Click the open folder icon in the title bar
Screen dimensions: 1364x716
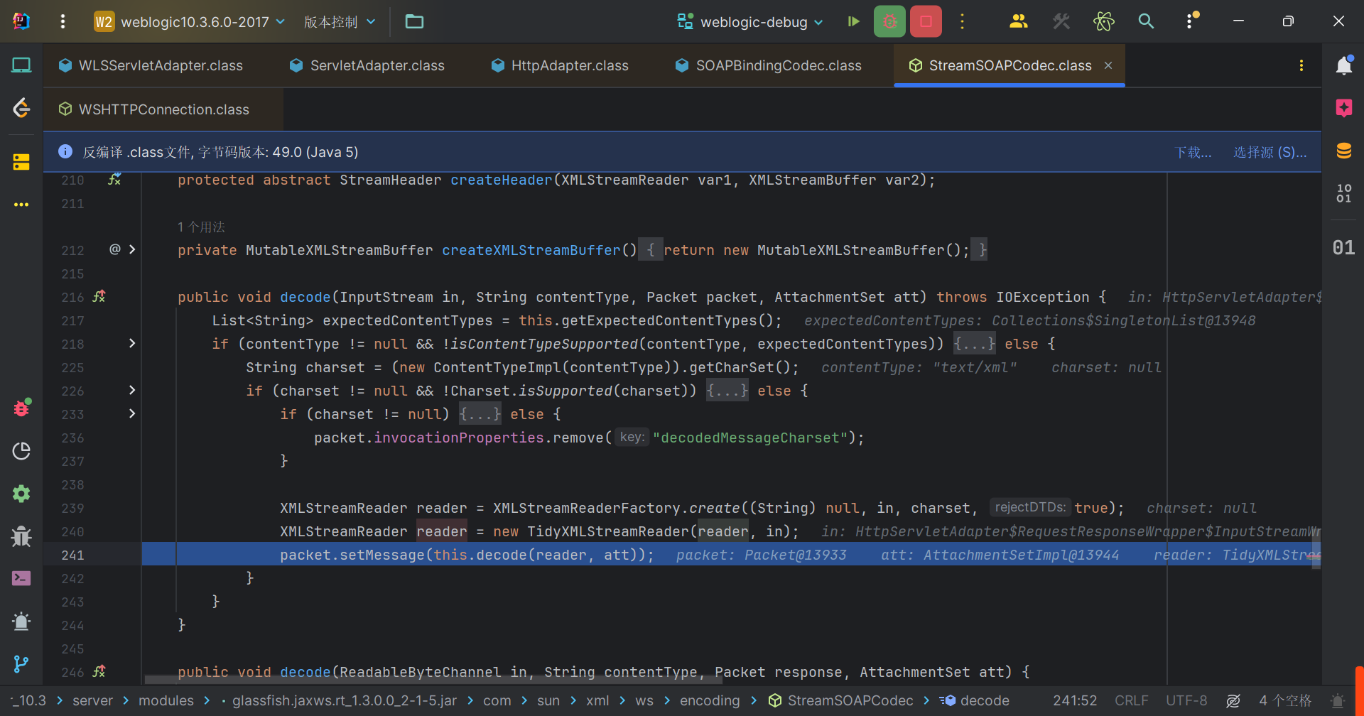coord(414,22)
